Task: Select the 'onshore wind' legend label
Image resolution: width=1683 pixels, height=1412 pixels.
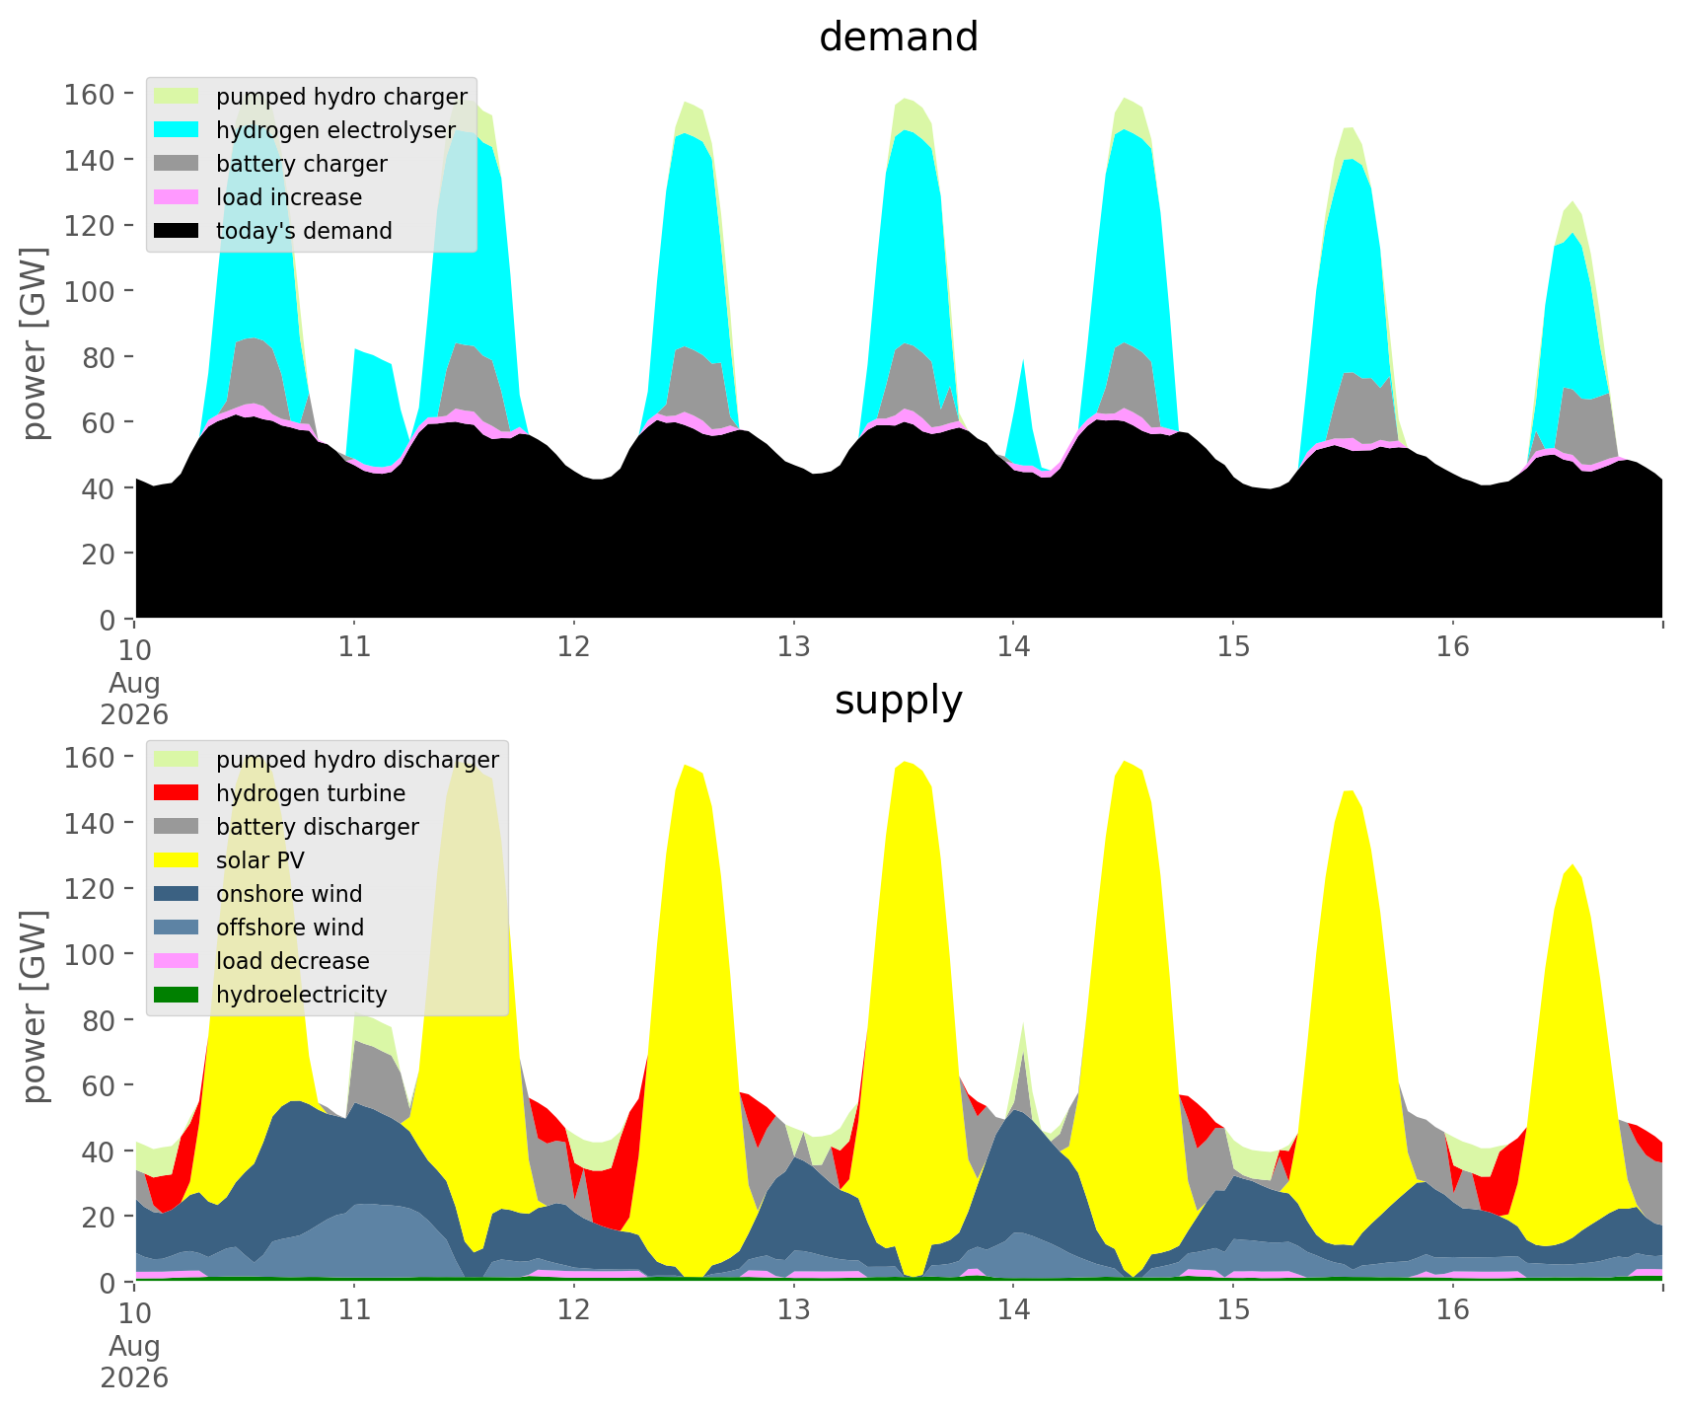Action: (x=289, y=894)
